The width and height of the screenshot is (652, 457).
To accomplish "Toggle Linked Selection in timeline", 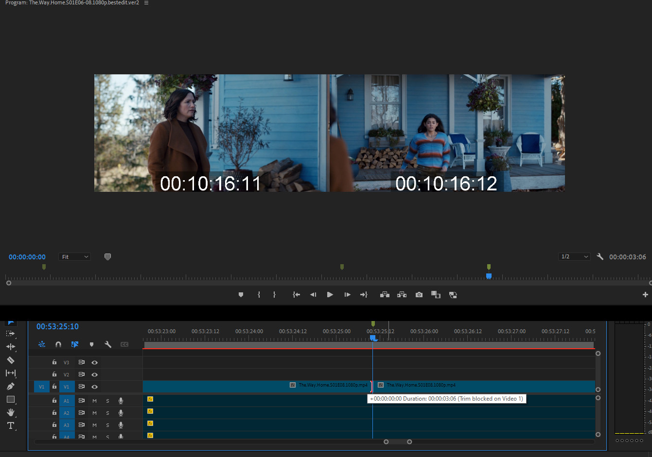I will coord(75,344).
